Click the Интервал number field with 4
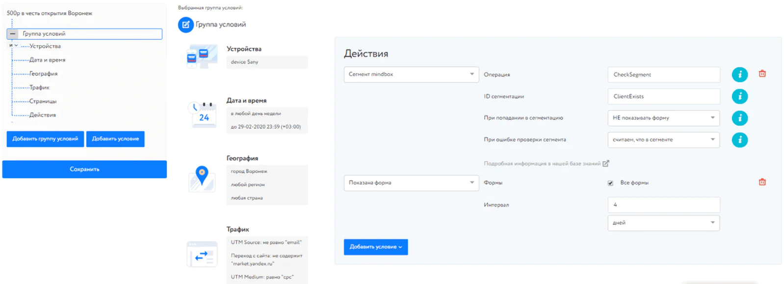This screenshot has height=284, width=784. tap(663, 205)
